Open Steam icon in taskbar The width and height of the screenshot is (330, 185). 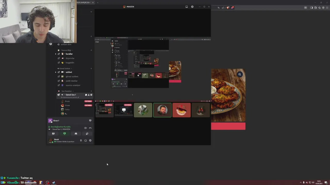click(x=54, y=183)
